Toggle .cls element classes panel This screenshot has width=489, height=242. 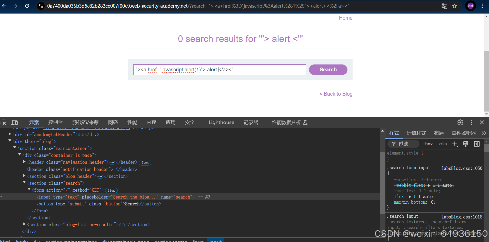(442, 144)
